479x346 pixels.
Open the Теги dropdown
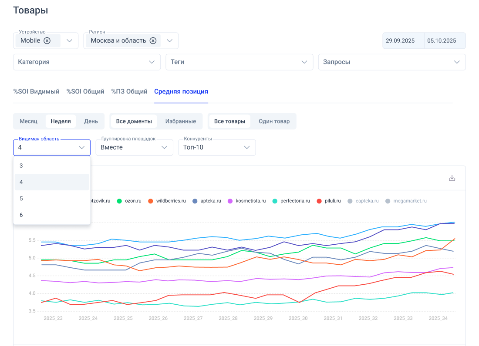239,62
